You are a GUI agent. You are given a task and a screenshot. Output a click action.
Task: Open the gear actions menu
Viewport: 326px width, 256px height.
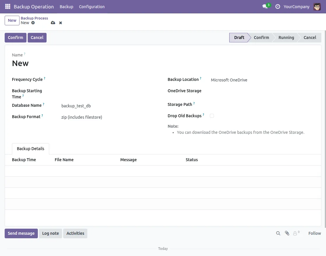(33, 23)
